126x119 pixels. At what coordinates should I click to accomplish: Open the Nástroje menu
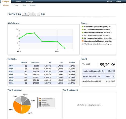point(29,2)
